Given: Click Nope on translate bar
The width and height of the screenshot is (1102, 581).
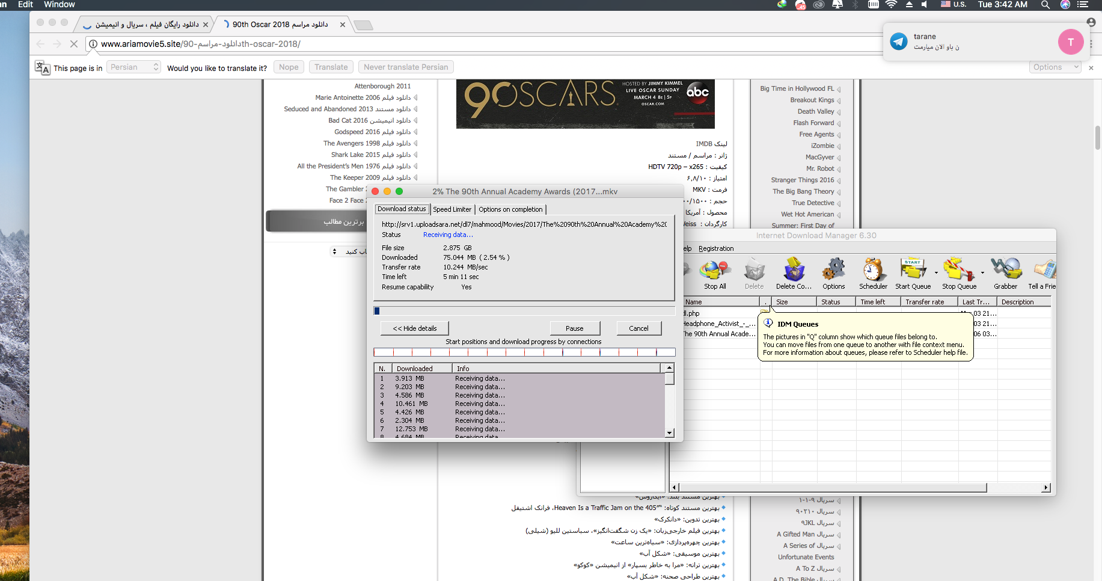Looking at the screenshot, I should 289,67.
